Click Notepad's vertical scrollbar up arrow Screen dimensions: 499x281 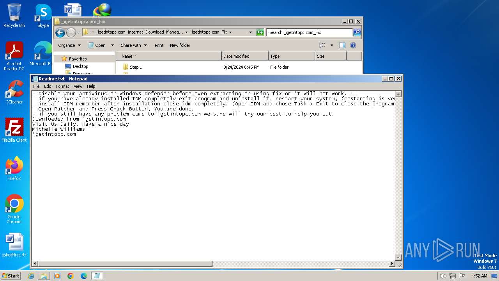click(398, 94)
